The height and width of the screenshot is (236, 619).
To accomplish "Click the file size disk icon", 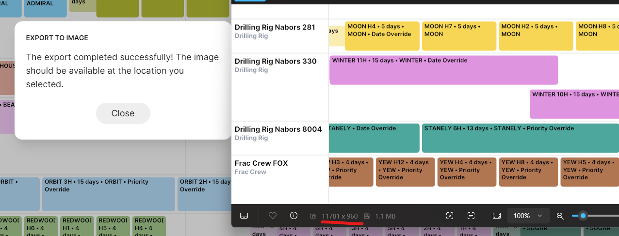I will 367,216.
